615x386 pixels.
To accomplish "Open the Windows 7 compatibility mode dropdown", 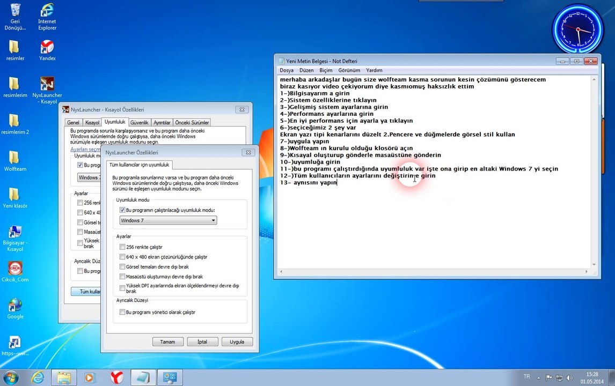I will tap(169, 220).
